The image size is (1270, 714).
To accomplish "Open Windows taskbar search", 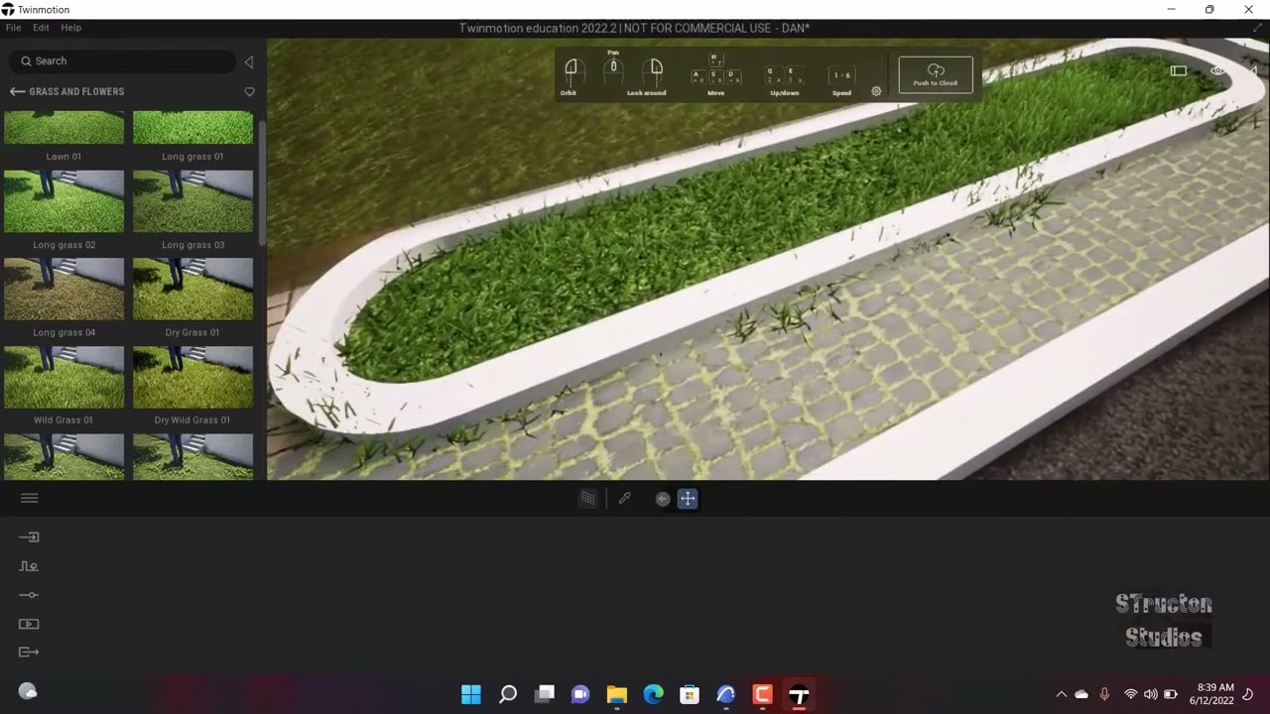I will point(508,694).
